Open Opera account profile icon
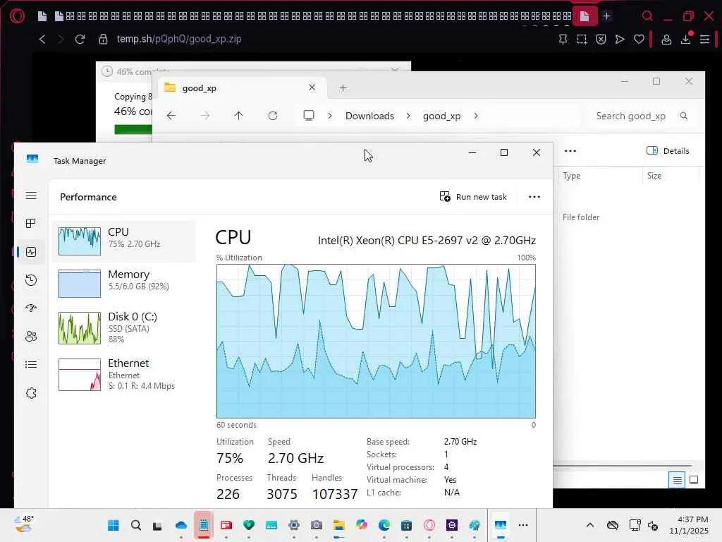The image size is (722, 542). tap(666, 40)
